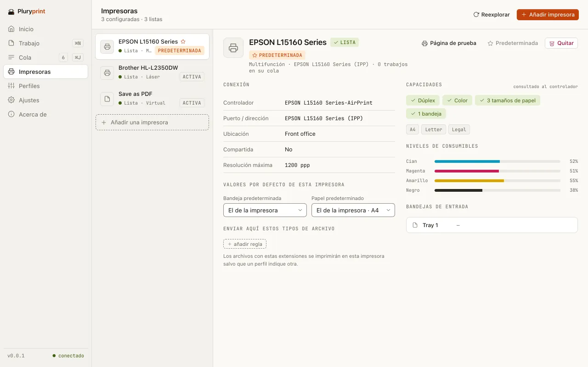Click the Legal paper size tag
Image resolution: width=588 pixels, height=367 pixels.
tap(459, 129)
